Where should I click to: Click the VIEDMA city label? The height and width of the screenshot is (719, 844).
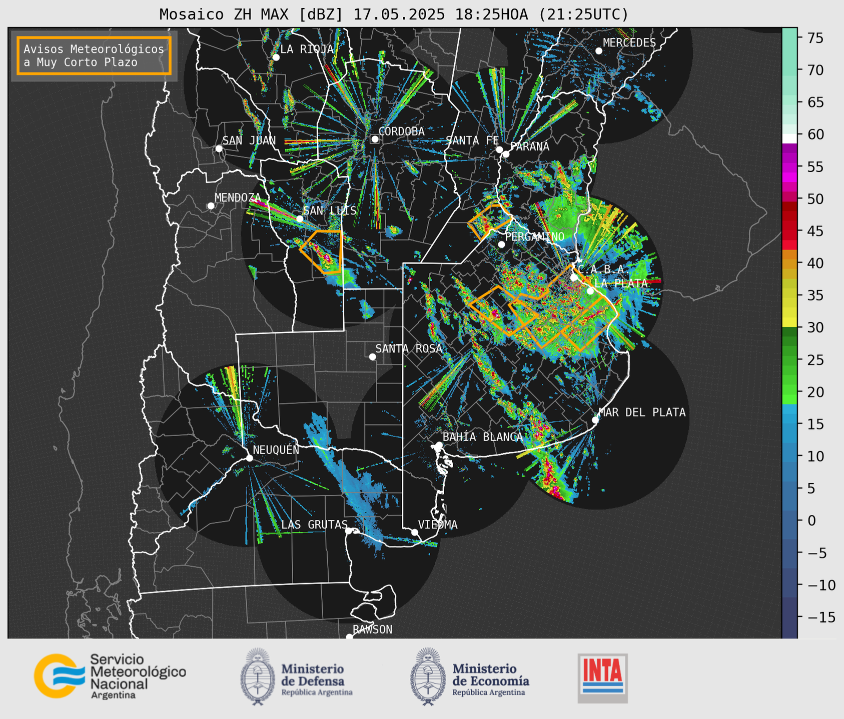coord(438,524)
